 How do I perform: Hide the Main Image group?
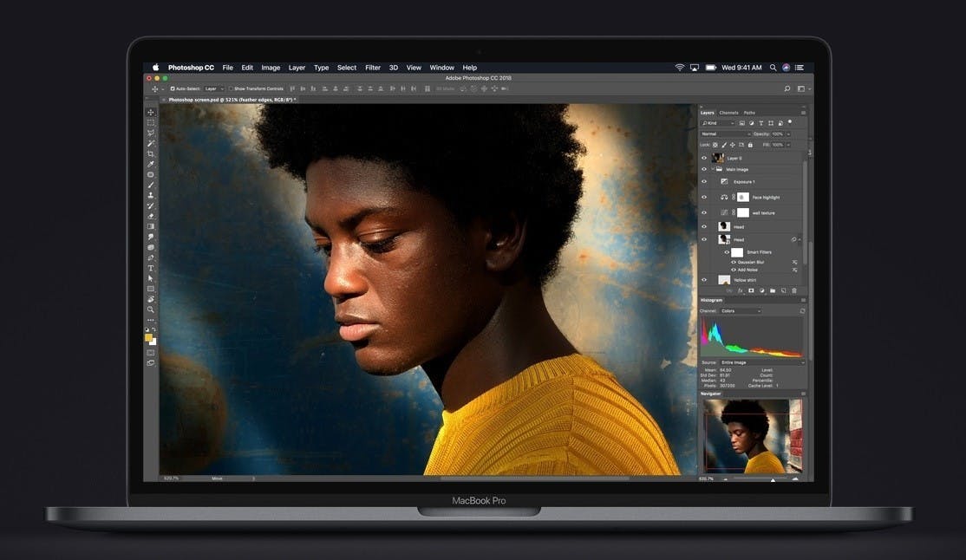704,169
